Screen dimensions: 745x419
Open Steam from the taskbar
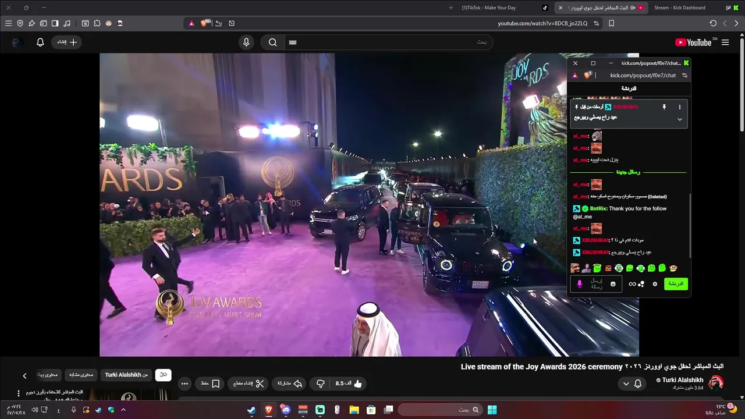(x=251, y=410)
